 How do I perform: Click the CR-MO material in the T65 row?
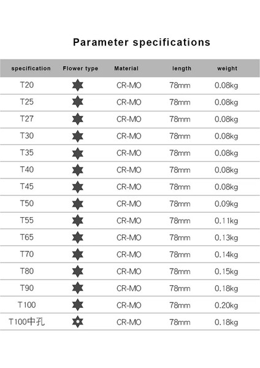tap(129, 237)
